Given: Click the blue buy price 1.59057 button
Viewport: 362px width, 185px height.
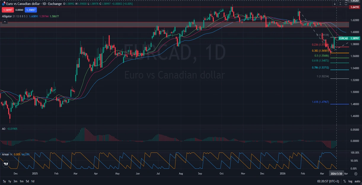Looking at the screenshot, I should [31, 10].
